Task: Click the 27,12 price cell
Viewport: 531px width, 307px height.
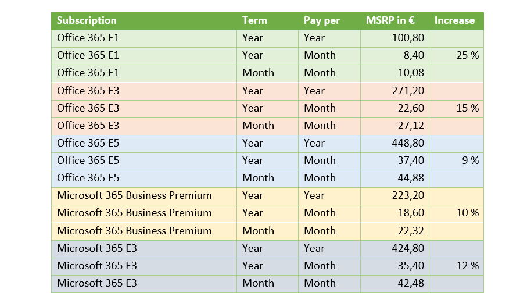Action: pos(394,126)
